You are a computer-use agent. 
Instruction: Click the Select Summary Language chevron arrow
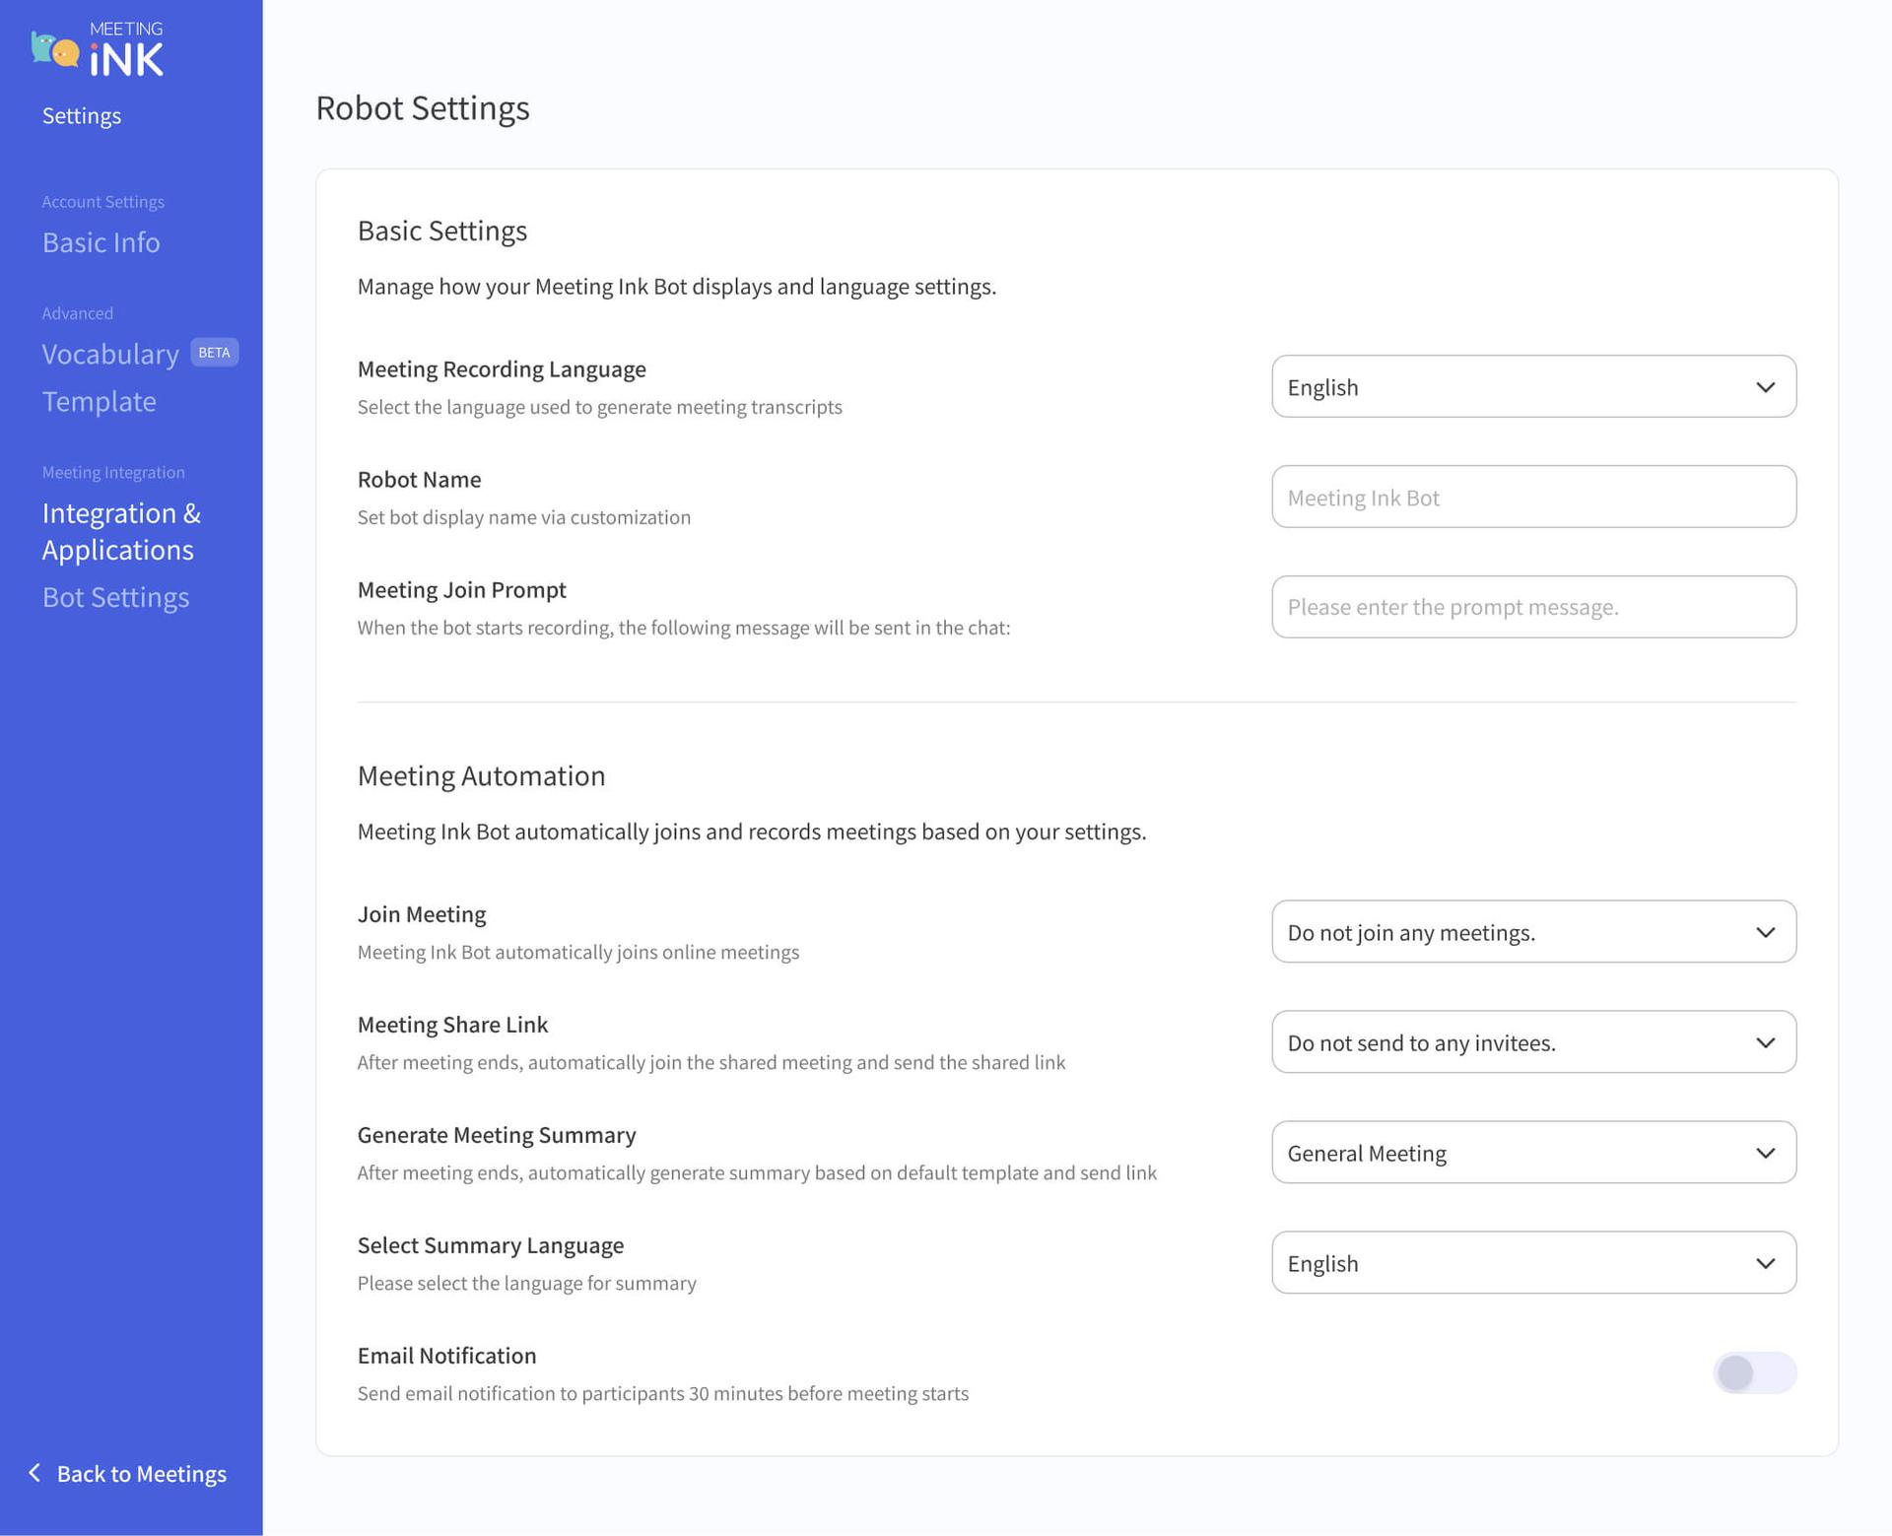tap(1765, 1263)
